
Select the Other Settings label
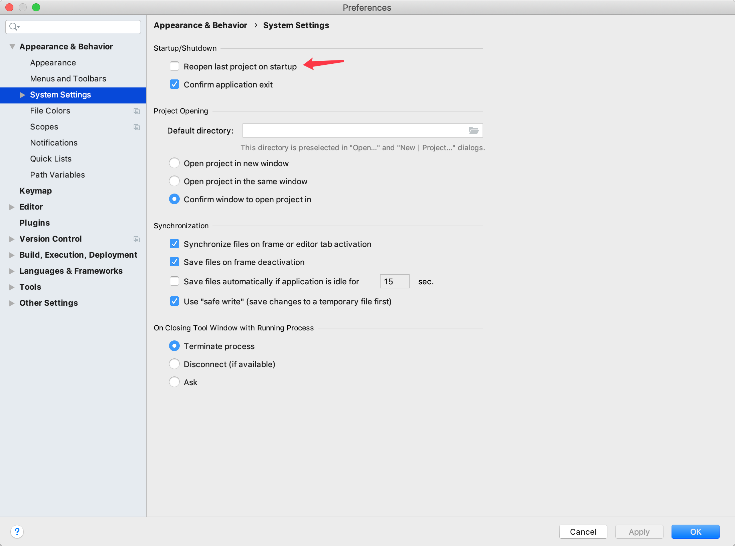49,303
